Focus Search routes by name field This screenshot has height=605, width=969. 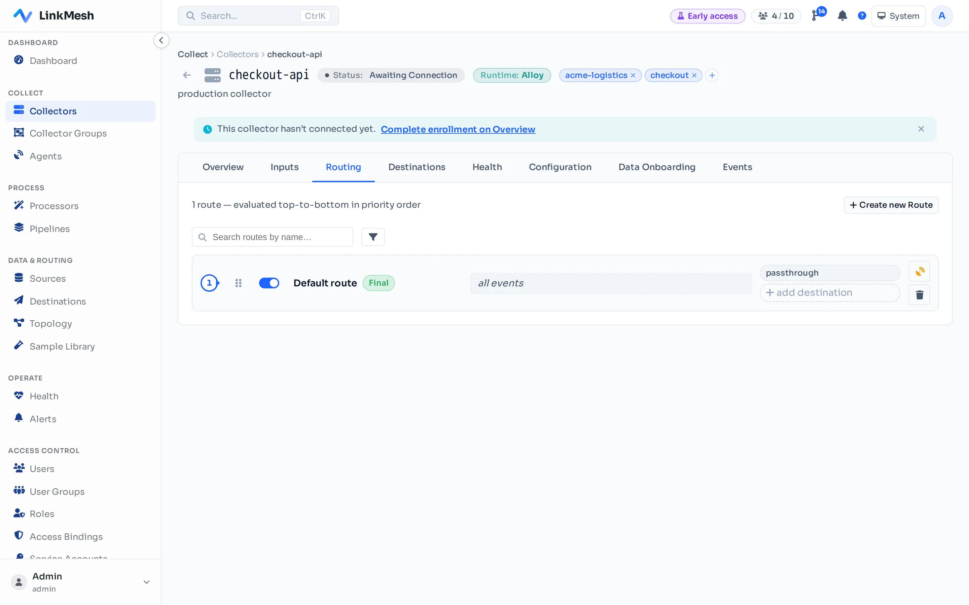[x=272, y=237]
